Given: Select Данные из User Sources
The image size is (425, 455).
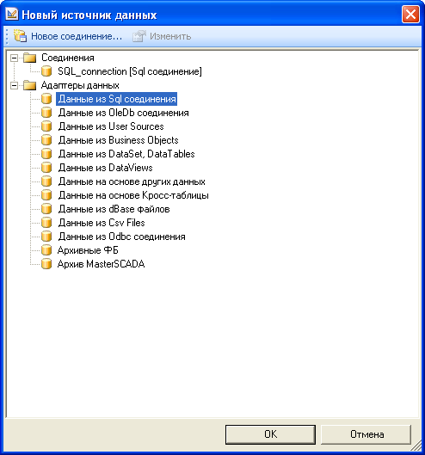Looking at the screenshot, I should [111, 126].
